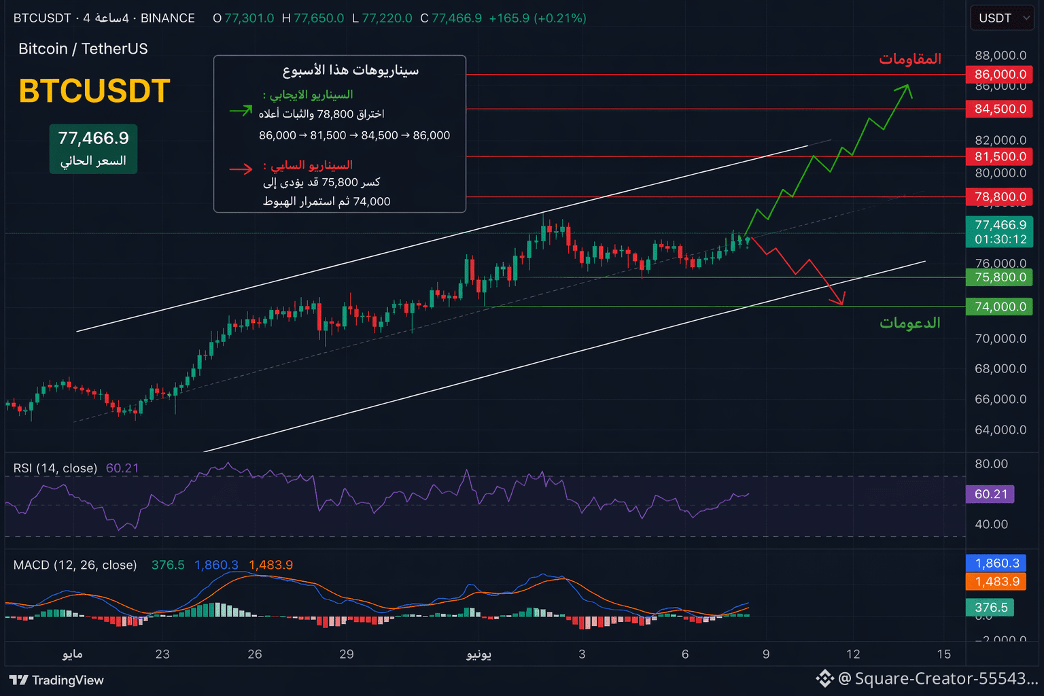Click the blue 1,860.3 value in MACD legend
The width and height of the screenshot is (1044, 696).
216,565
